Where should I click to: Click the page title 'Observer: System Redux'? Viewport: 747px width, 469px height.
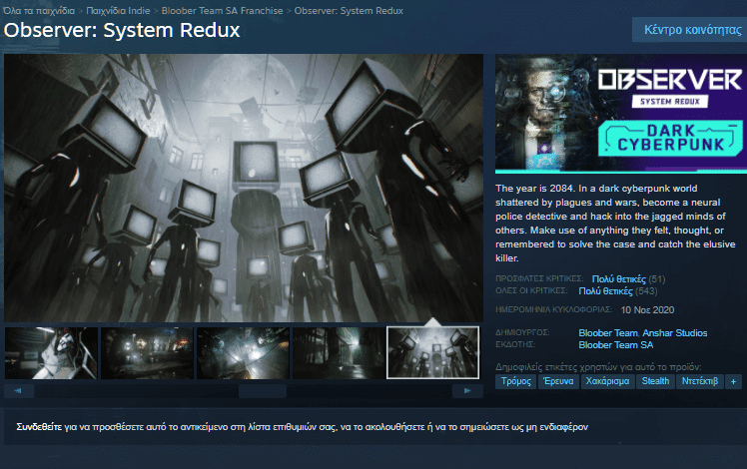click(x=122, y=30)
